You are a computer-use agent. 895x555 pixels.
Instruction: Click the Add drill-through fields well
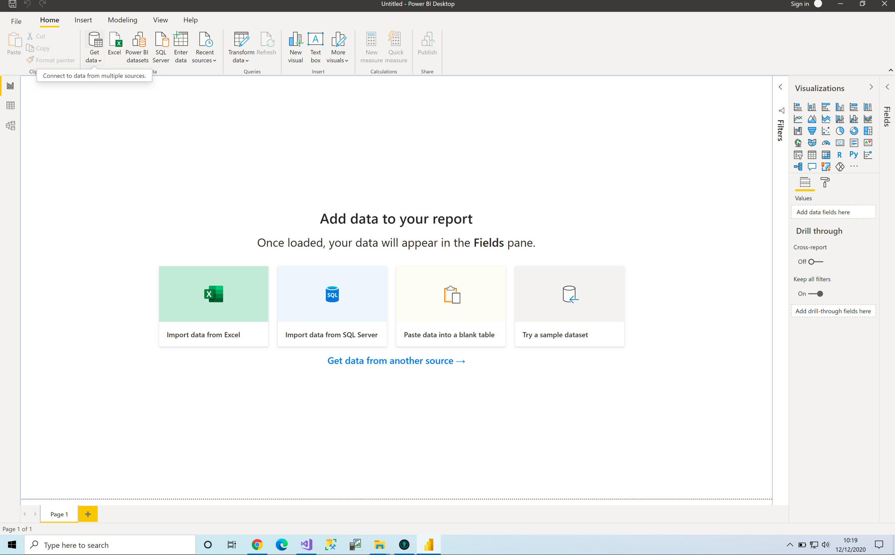(x=833, y=311)
